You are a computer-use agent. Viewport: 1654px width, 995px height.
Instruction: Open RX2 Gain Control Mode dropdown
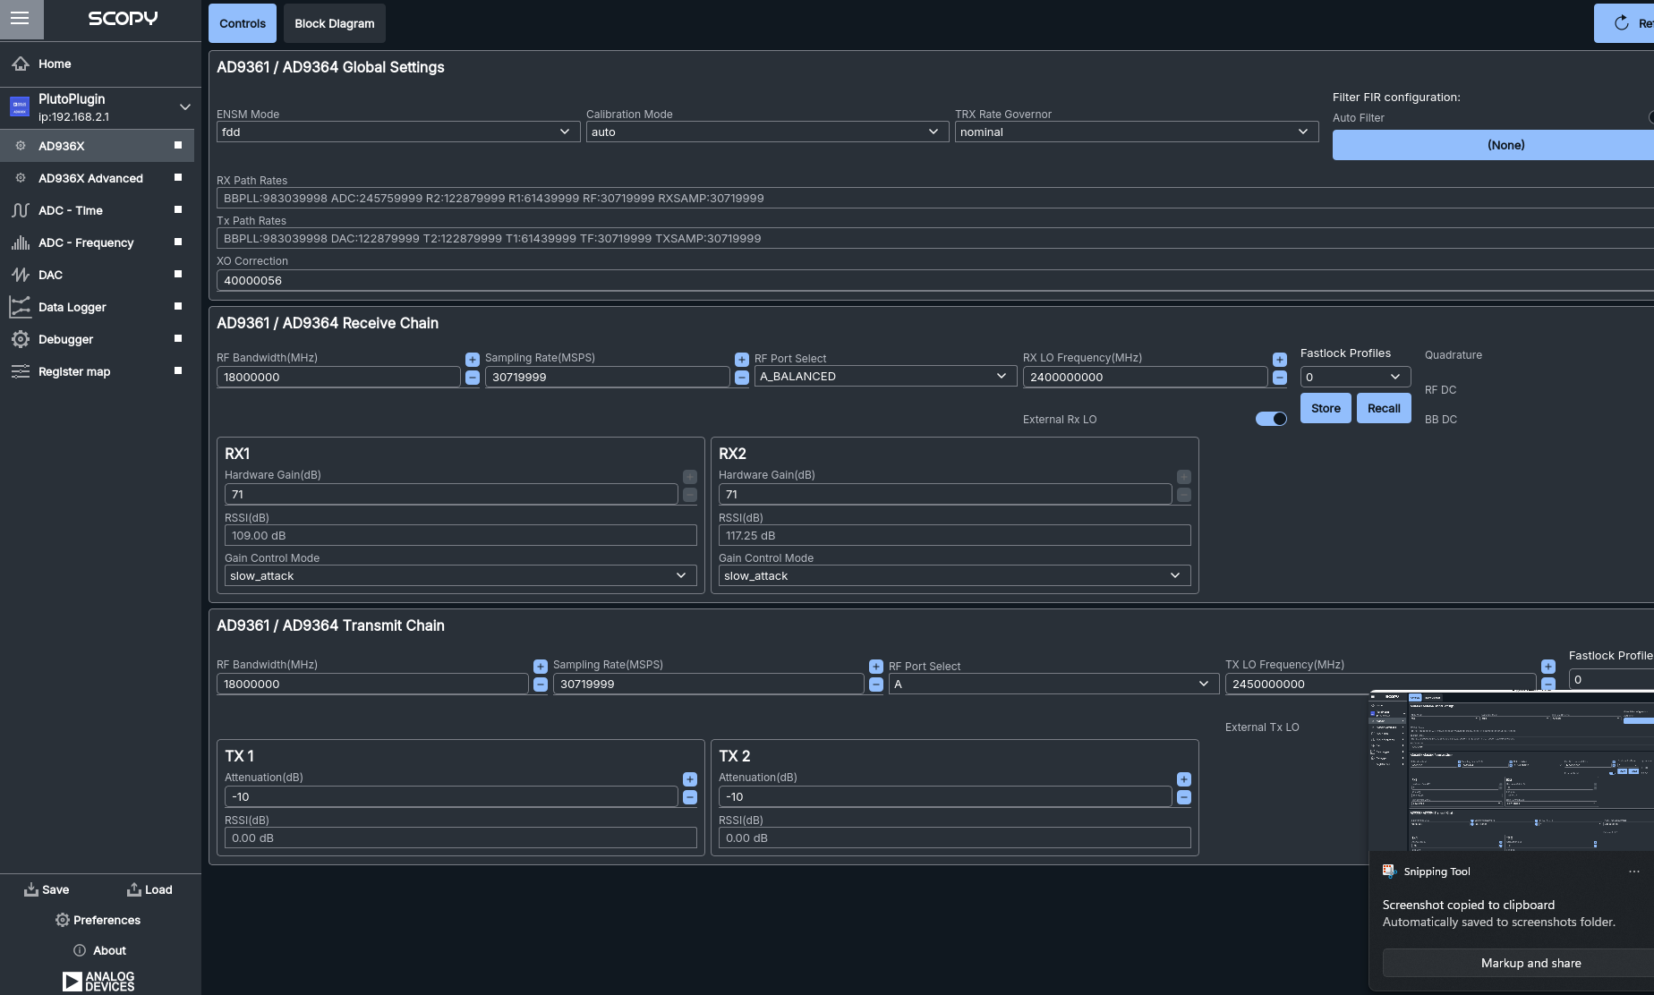click(954, 575)
